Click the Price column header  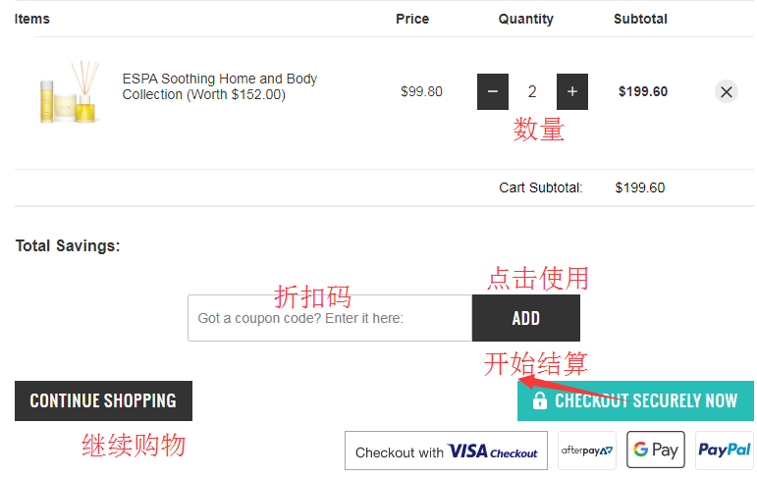click(x=412, y=19)
